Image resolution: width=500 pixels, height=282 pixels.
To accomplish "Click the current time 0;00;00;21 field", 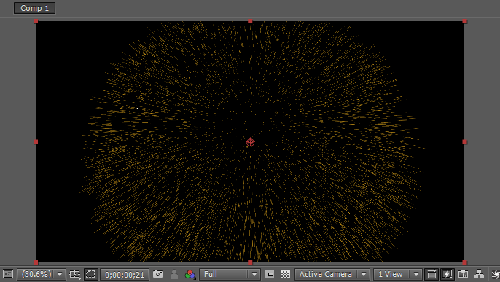I will pos(125,275).
